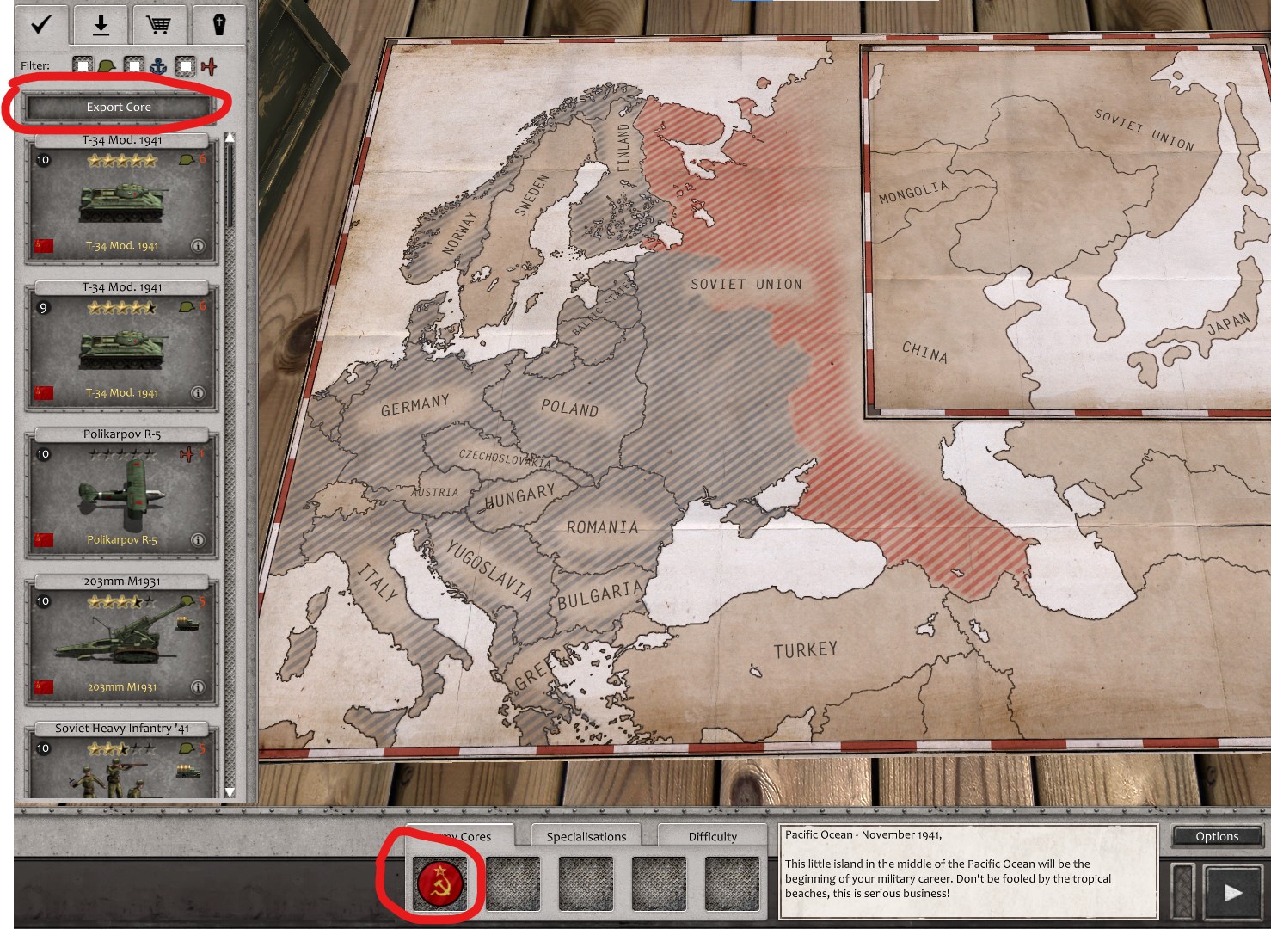Toggle the land units filter checkbox
The image size is (1271, 929).
tap(83, 66)
